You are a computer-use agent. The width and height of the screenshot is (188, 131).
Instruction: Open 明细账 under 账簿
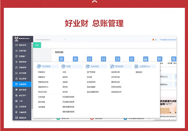pos(65,77)
